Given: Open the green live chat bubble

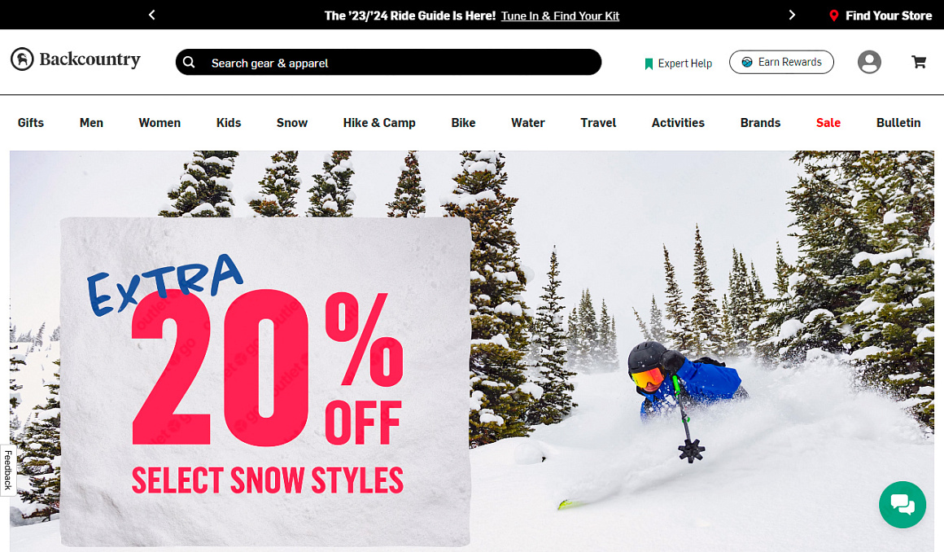Looking at the screenshot, I should click(902, 505).
